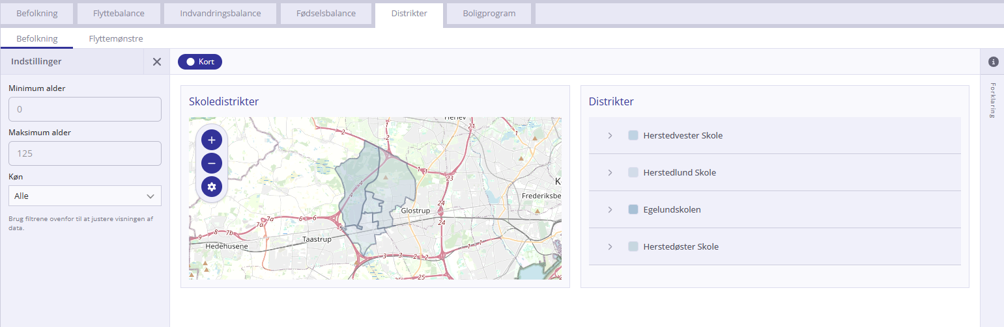
Task: Switch to the Boligprogram tab
Action: [489, 13]
